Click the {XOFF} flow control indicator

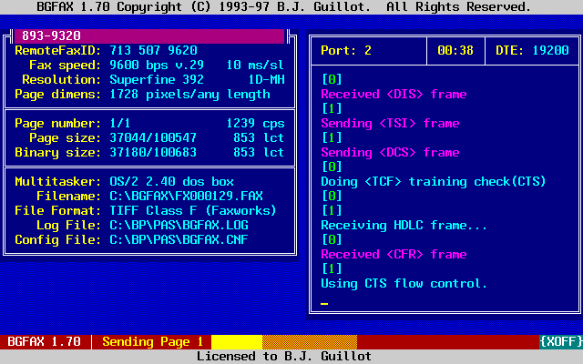click(x=561, y=342)
